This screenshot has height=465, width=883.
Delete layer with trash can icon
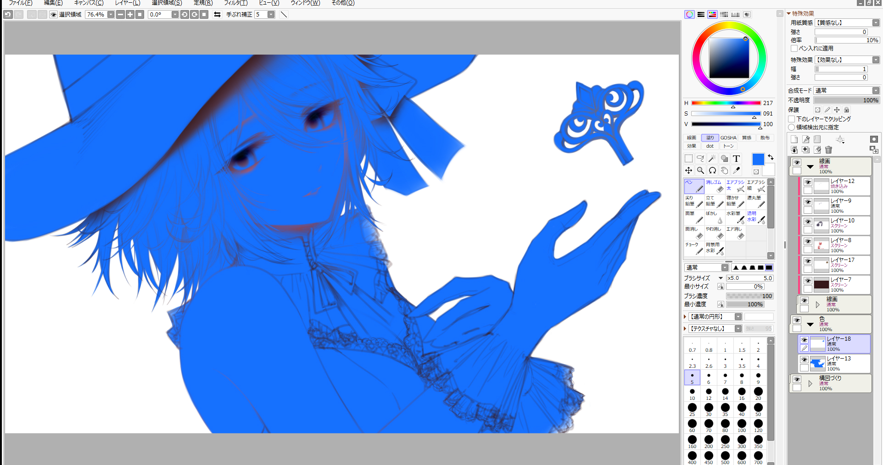[x=828, y=149]
